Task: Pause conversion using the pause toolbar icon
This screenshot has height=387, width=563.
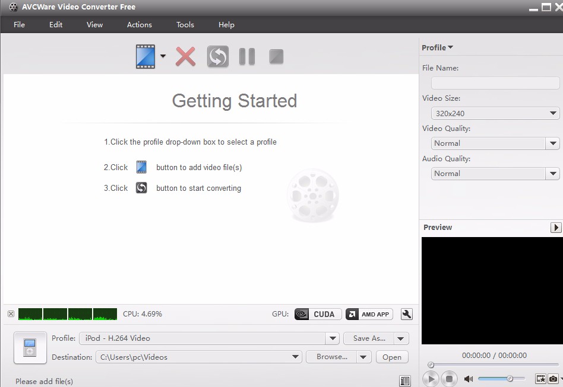Action: [x=246, y=56]
